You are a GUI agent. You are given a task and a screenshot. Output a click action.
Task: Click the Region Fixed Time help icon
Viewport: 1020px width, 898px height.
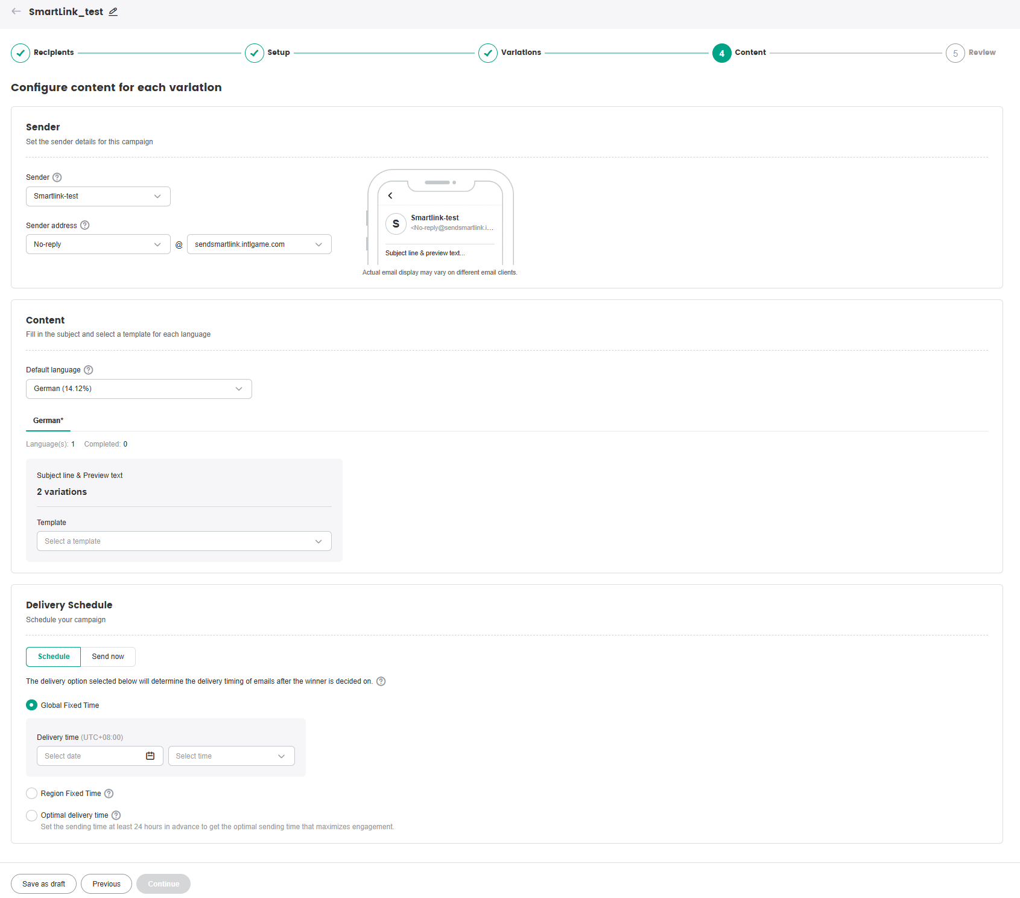pos(109,794)
